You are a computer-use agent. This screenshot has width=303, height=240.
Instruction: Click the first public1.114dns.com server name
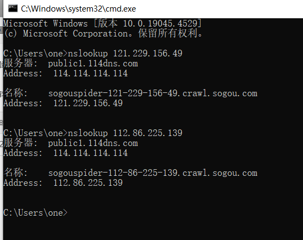[93, 64]
